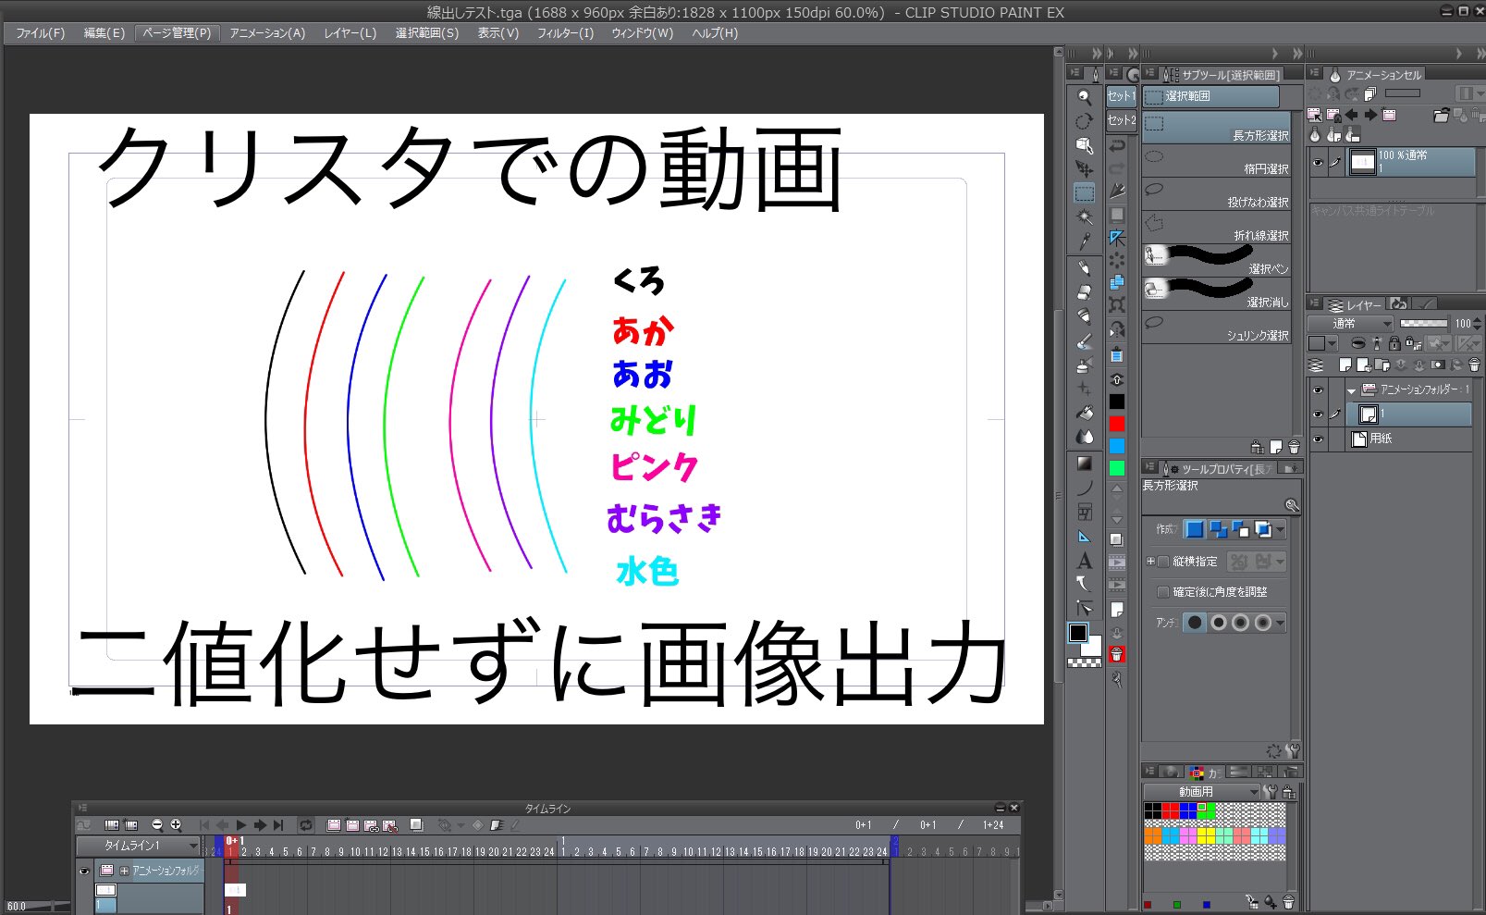Open the アニメーション(A) menu
The image size is (1486, 915).
point(266,33)
